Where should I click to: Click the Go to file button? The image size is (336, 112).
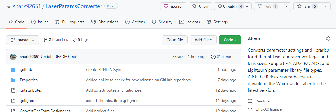tap(175, 40)
